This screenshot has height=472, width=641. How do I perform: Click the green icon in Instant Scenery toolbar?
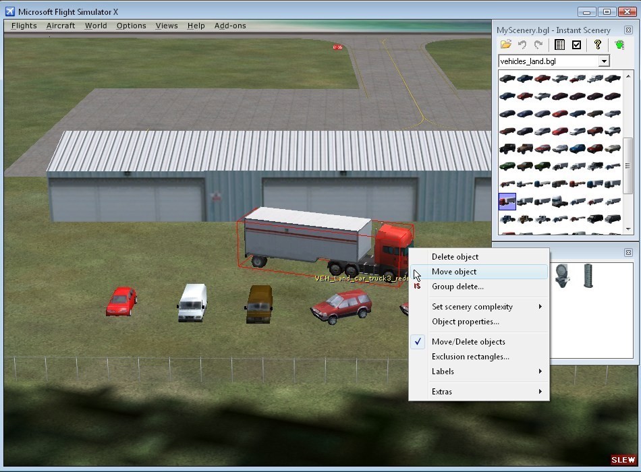619,45
